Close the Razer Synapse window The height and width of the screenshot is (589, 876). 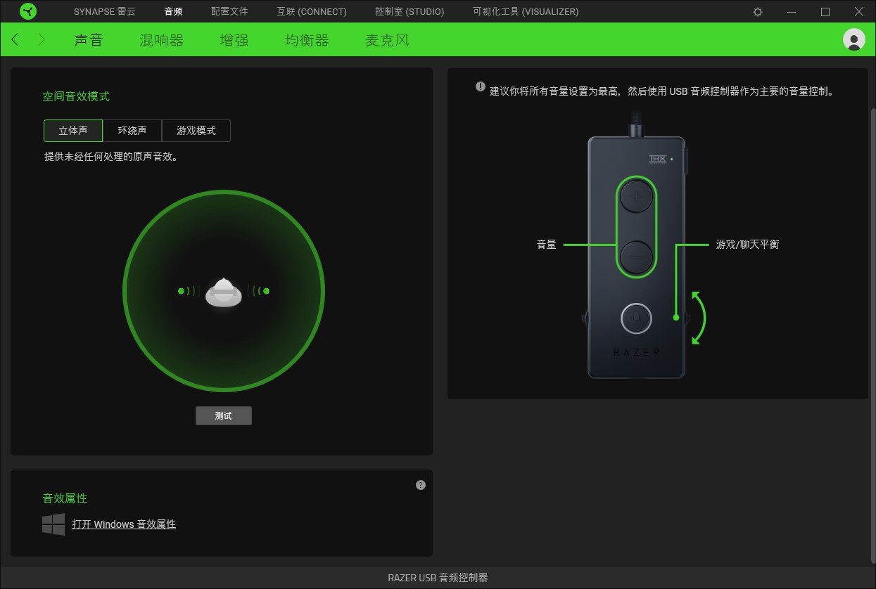(x=859, y=12)
